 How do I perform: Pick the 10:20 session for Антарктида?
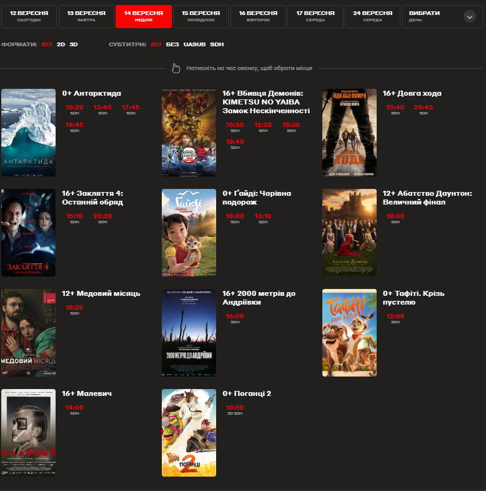(74, 108)
